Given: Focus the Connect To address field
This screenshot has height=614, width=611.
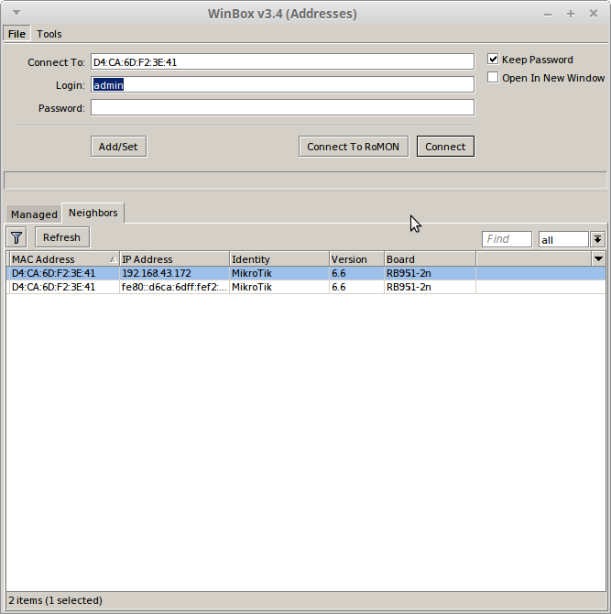Looking at the screenshot, I should (x=282, y=62).
